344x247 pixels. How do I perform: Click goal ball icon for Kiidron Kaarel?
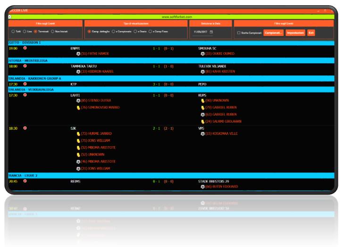point(78,72)
